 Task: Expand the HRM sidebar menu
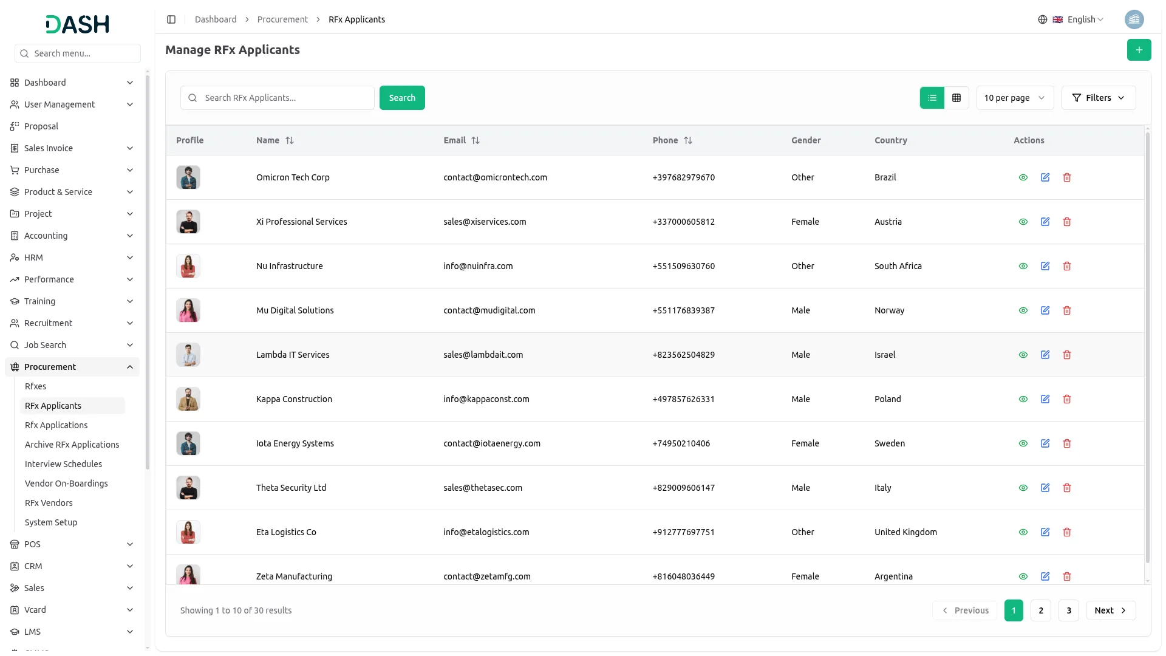[x=72, y=258]
